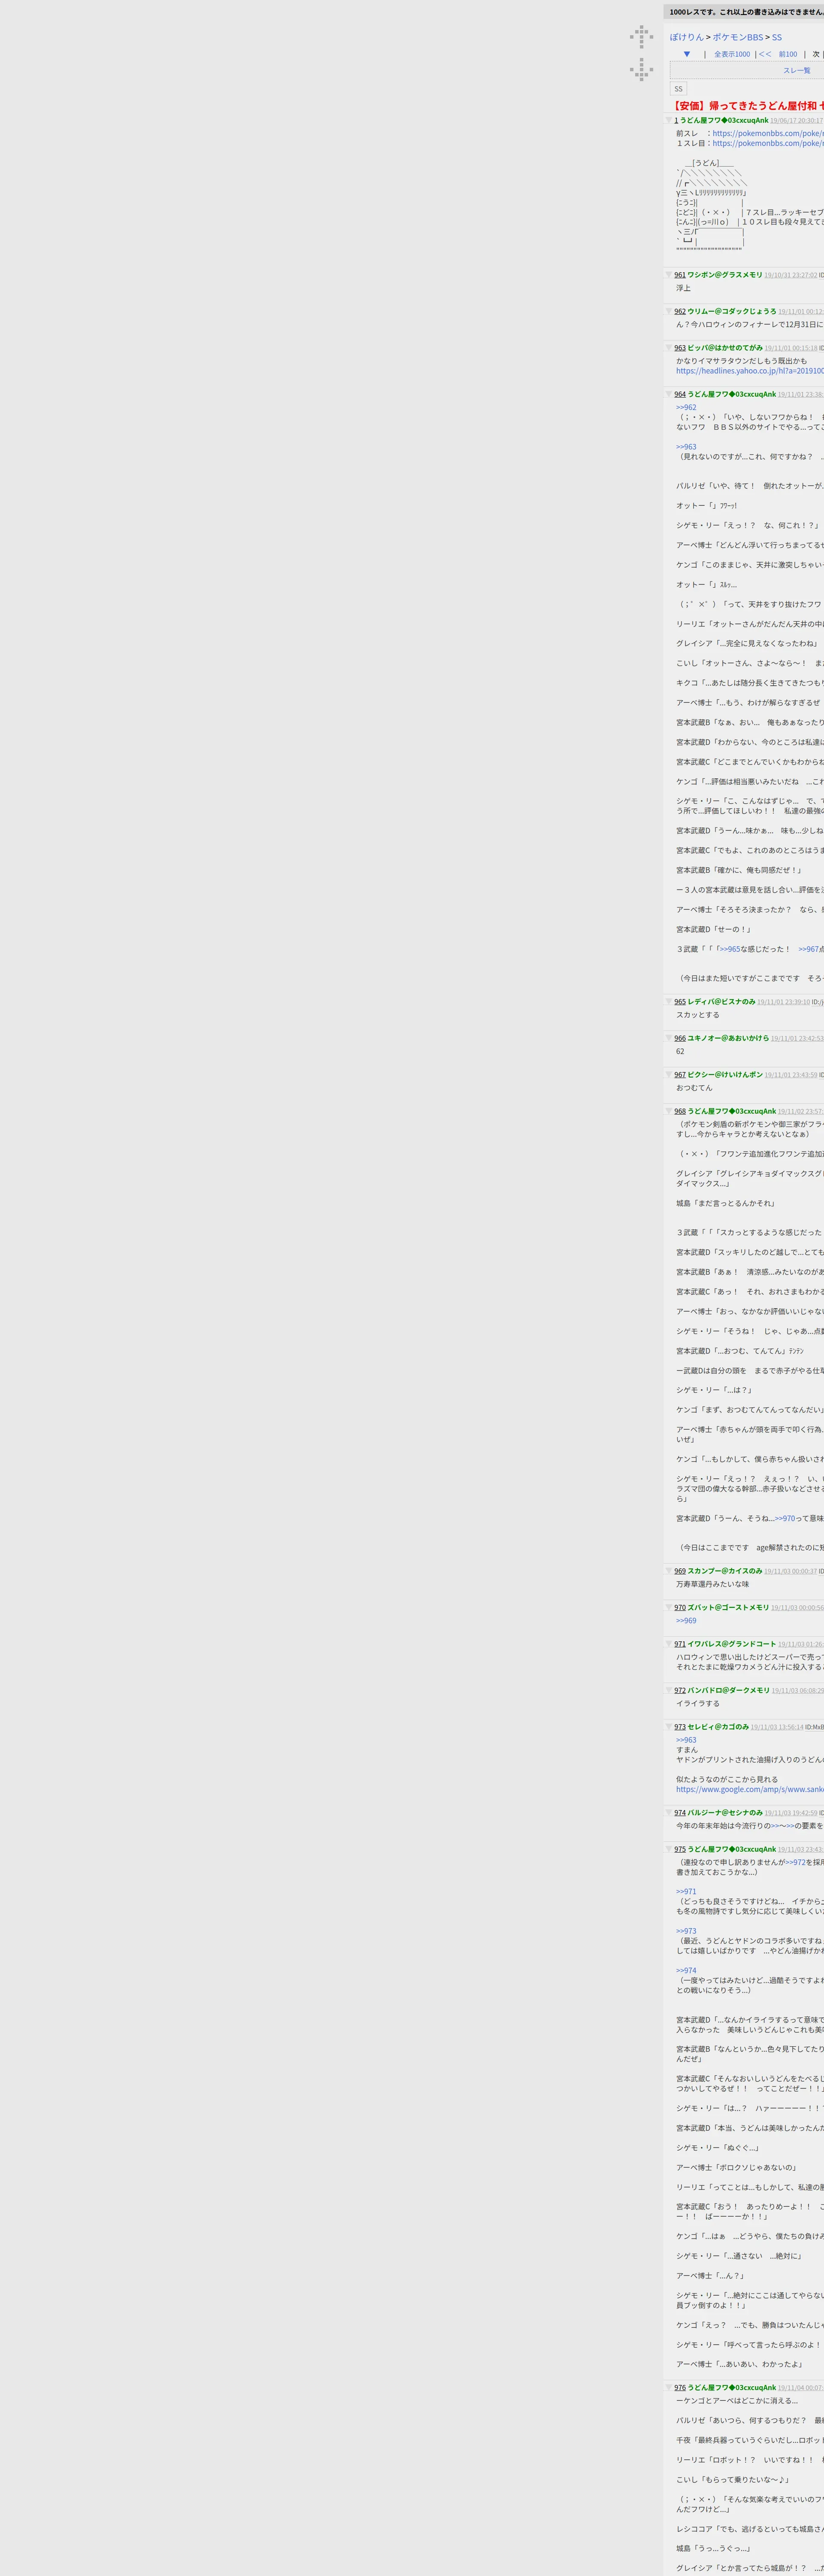Viewport: 824px width, 2576px height.
Task: Click poster name ピクシー@けいけんポン
Action: click(x=725, y=1075)
